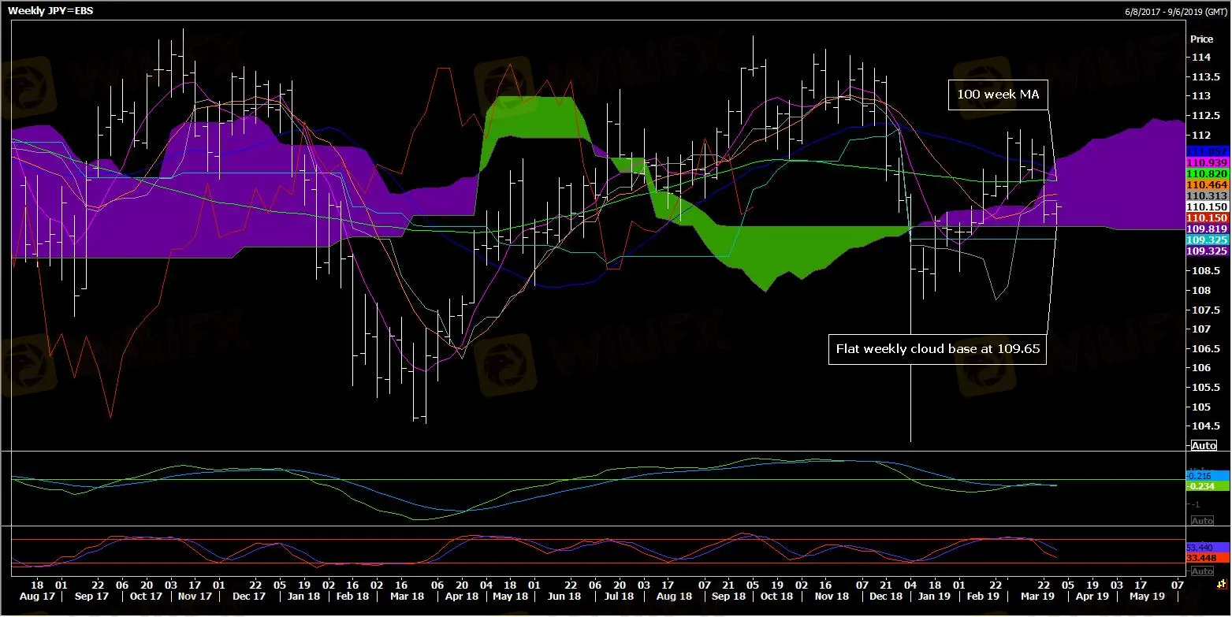Image resolution: width=1232 pixels, height=617 pixels.
Task: Toggle Auto scale on MACD pane
Action: [1202, 521]
